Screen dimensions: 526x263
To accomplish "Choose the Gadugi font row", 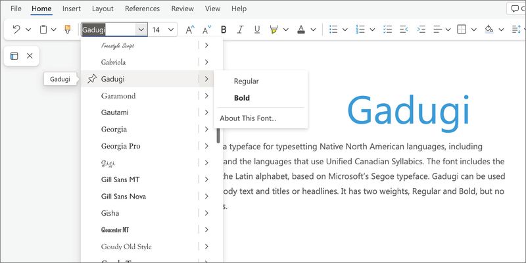I will coord(140,79).
